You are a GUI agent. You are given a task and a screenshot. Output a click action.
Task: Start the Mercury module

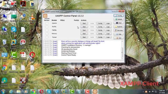point(84,34)
